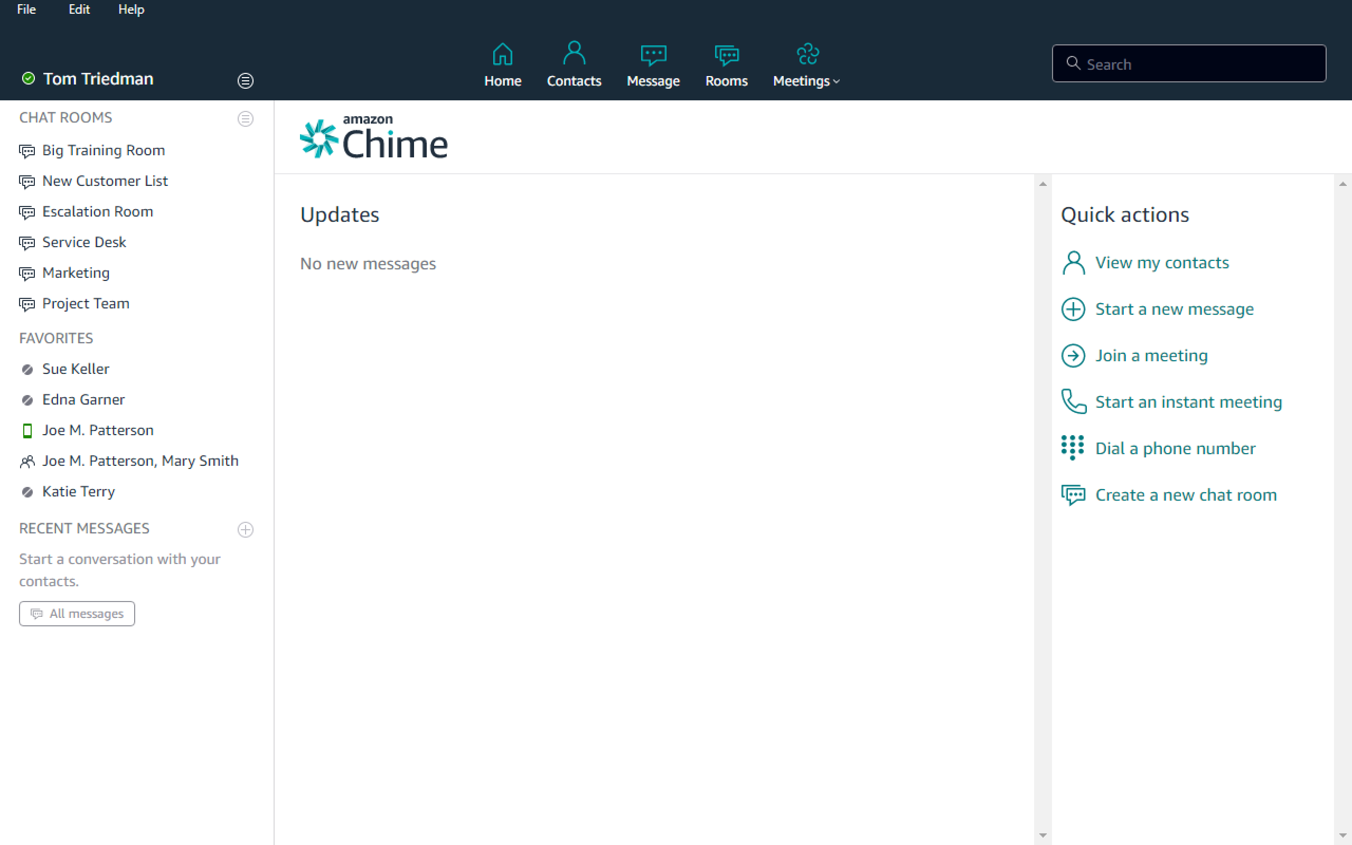This screenshot has height=845, width=1352.
Task: Open the File menu
Action: click(x=26, y=10)
